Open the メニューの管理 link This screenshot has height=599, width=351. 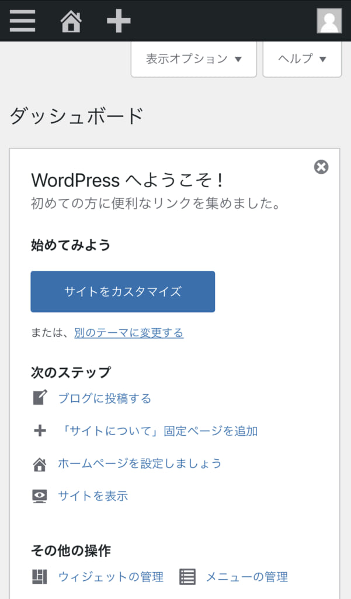point(246,577)
